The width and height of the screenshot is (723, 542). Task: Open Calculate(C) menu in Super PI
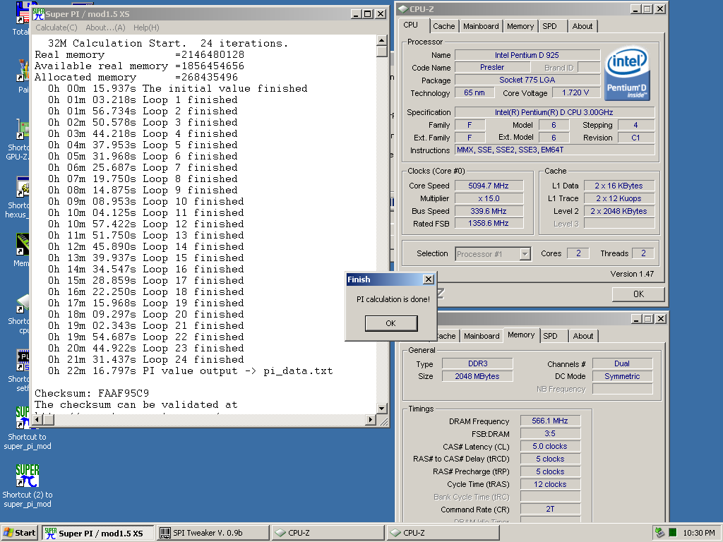(56, 28)
